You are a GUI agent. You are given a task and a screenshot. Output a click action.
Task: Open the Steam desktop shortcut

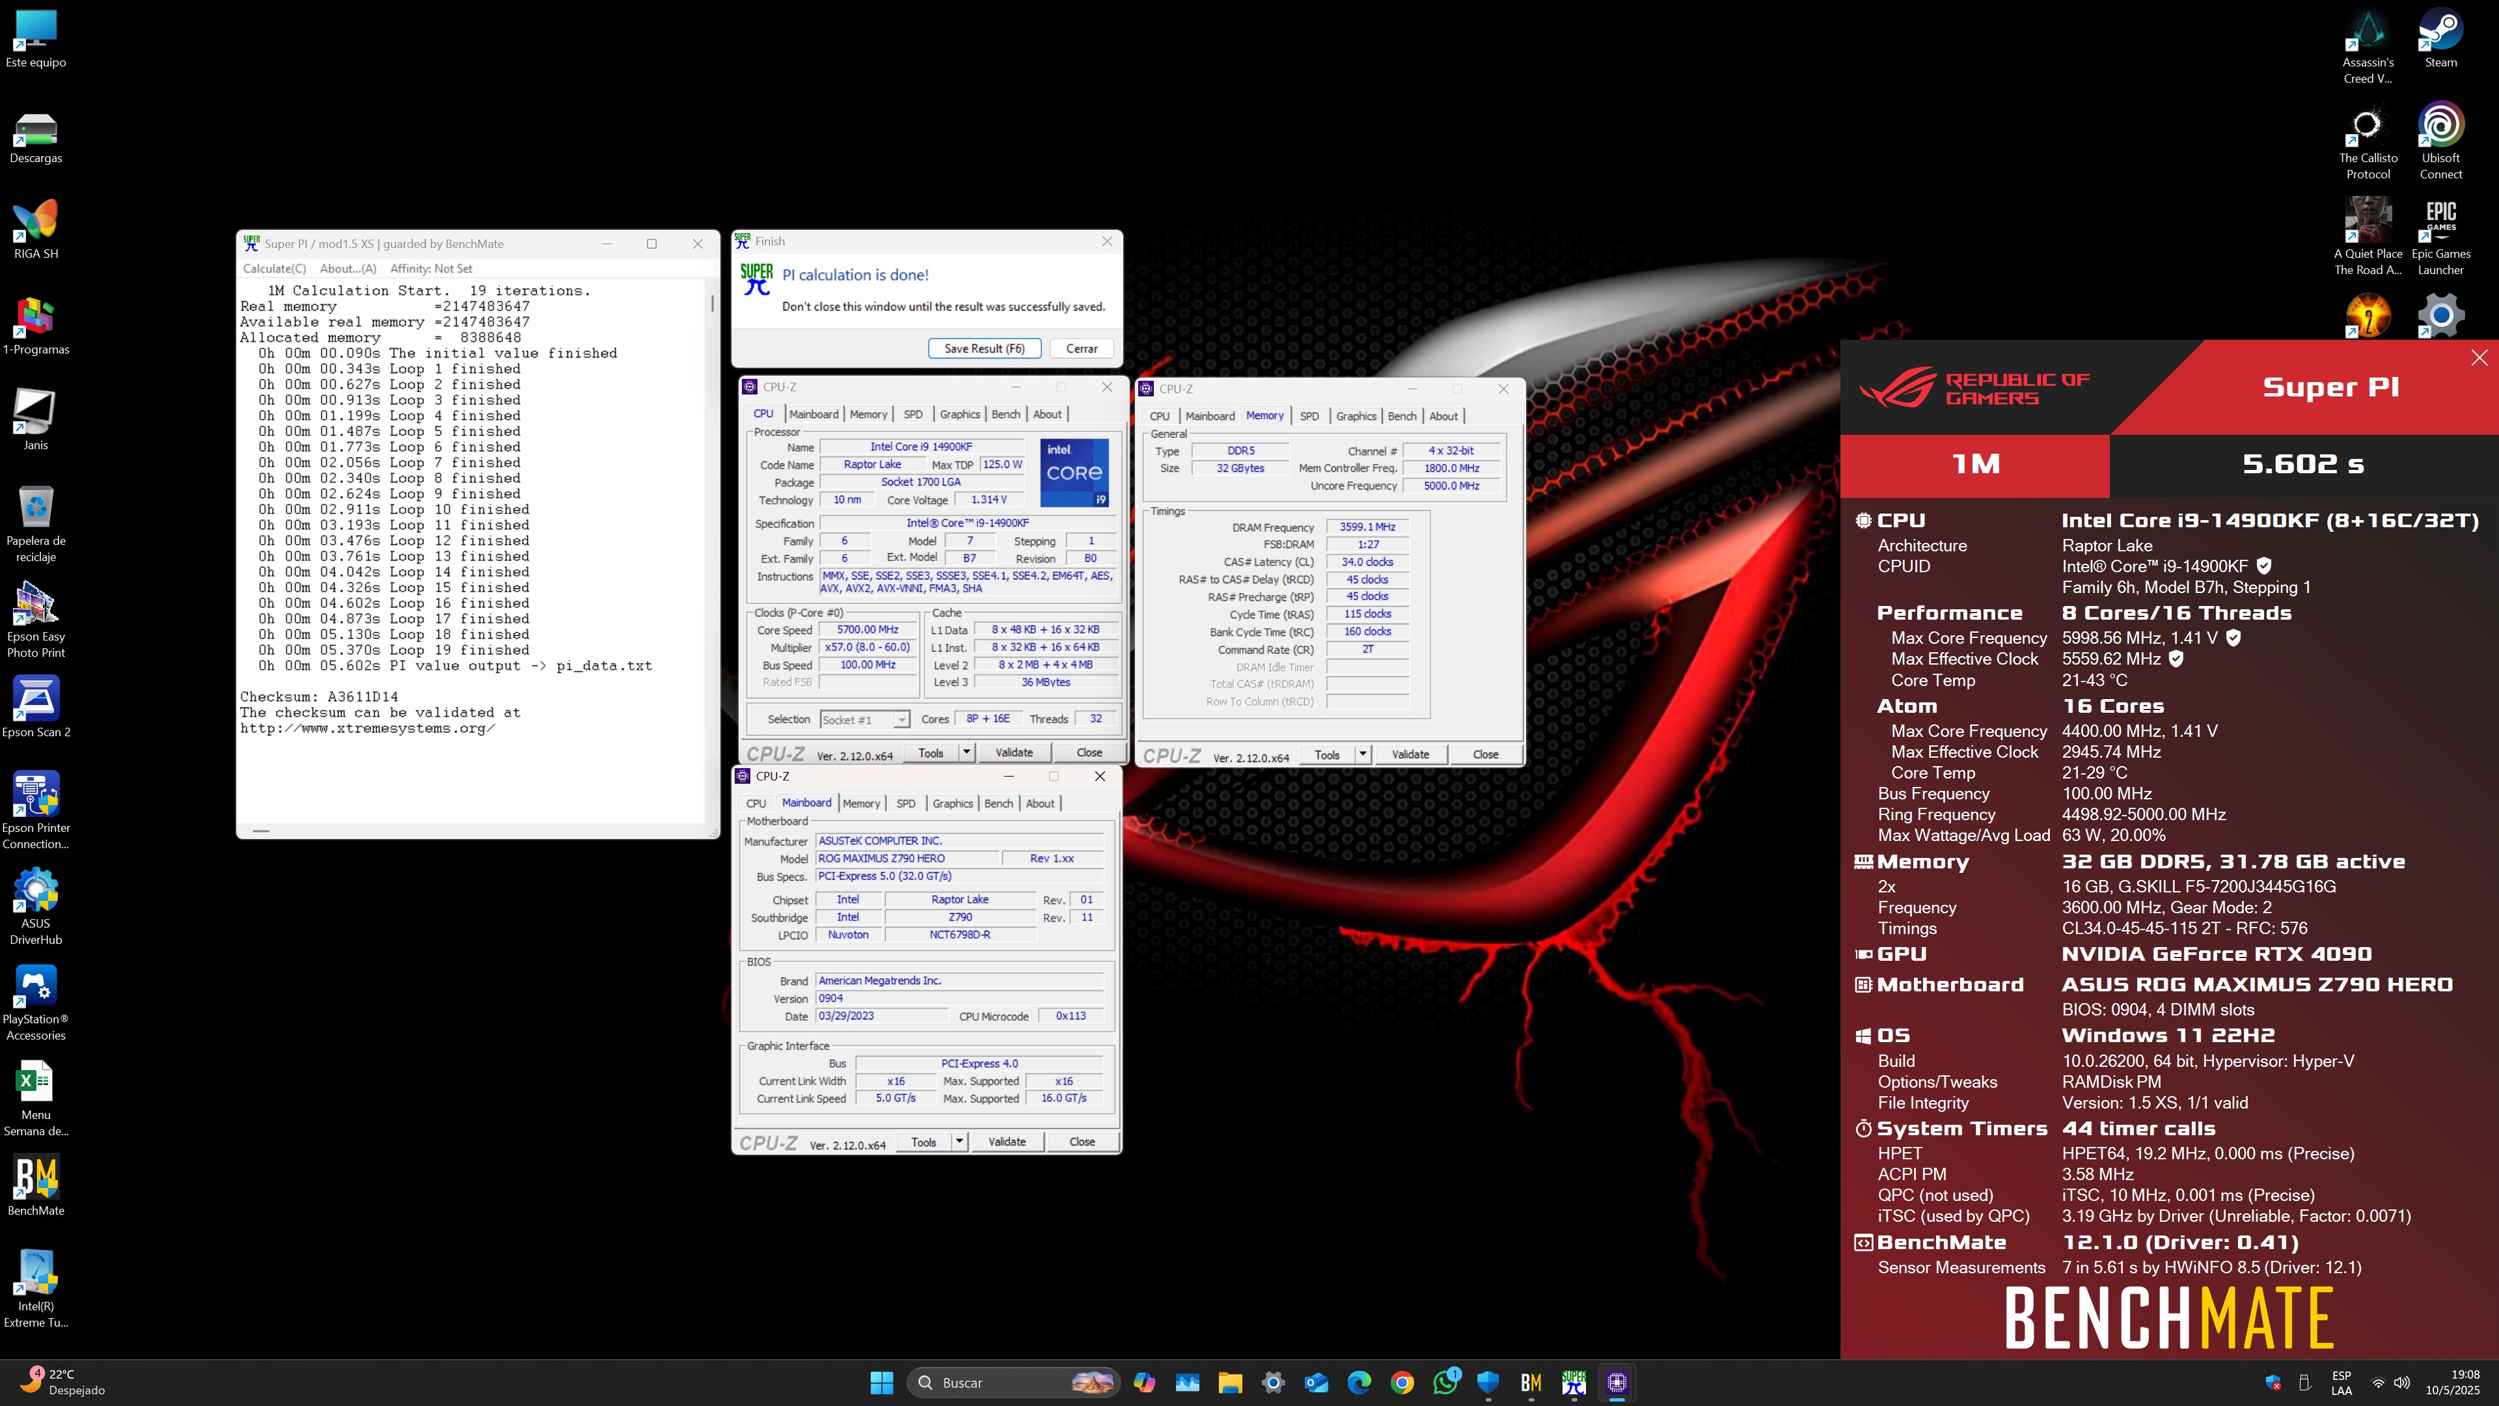[2441, 39]
